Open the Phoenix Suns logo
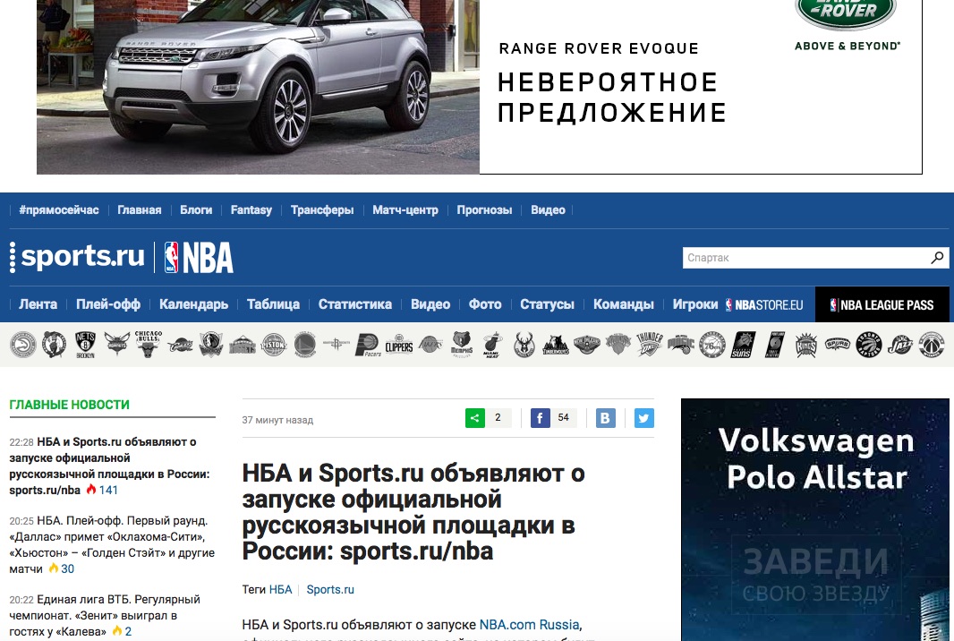Viewport: 954px width, 641px height. coord(744,345)
